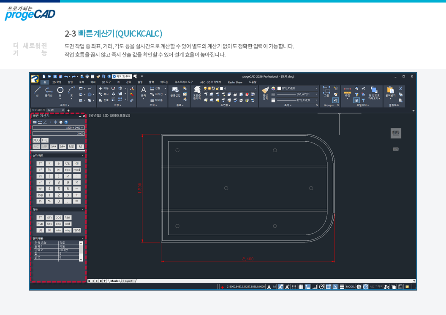Image resolution: width=446 pixels, height=315 pixels.
Task: Click the Move (이동) tool
Action: point(103,88)
